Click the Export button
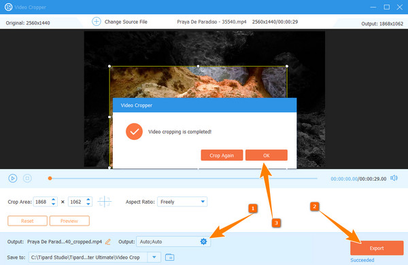The width and height of the screenshot is (408, 265). 377,248
